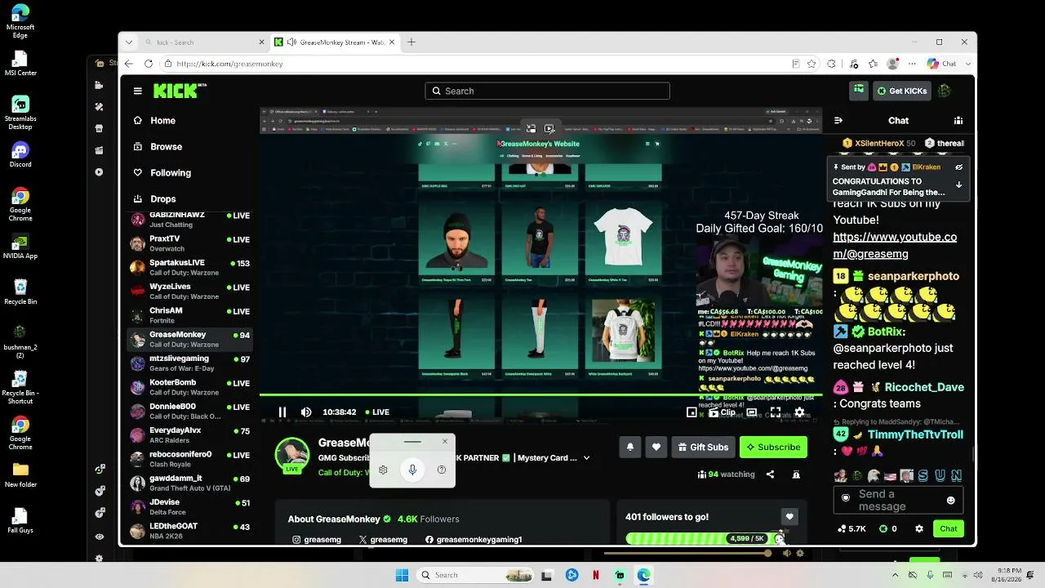Open chat settings gear icon
Image resolution: width=1045 pixels, height=588 pixels.
click(x=918, y=528)
